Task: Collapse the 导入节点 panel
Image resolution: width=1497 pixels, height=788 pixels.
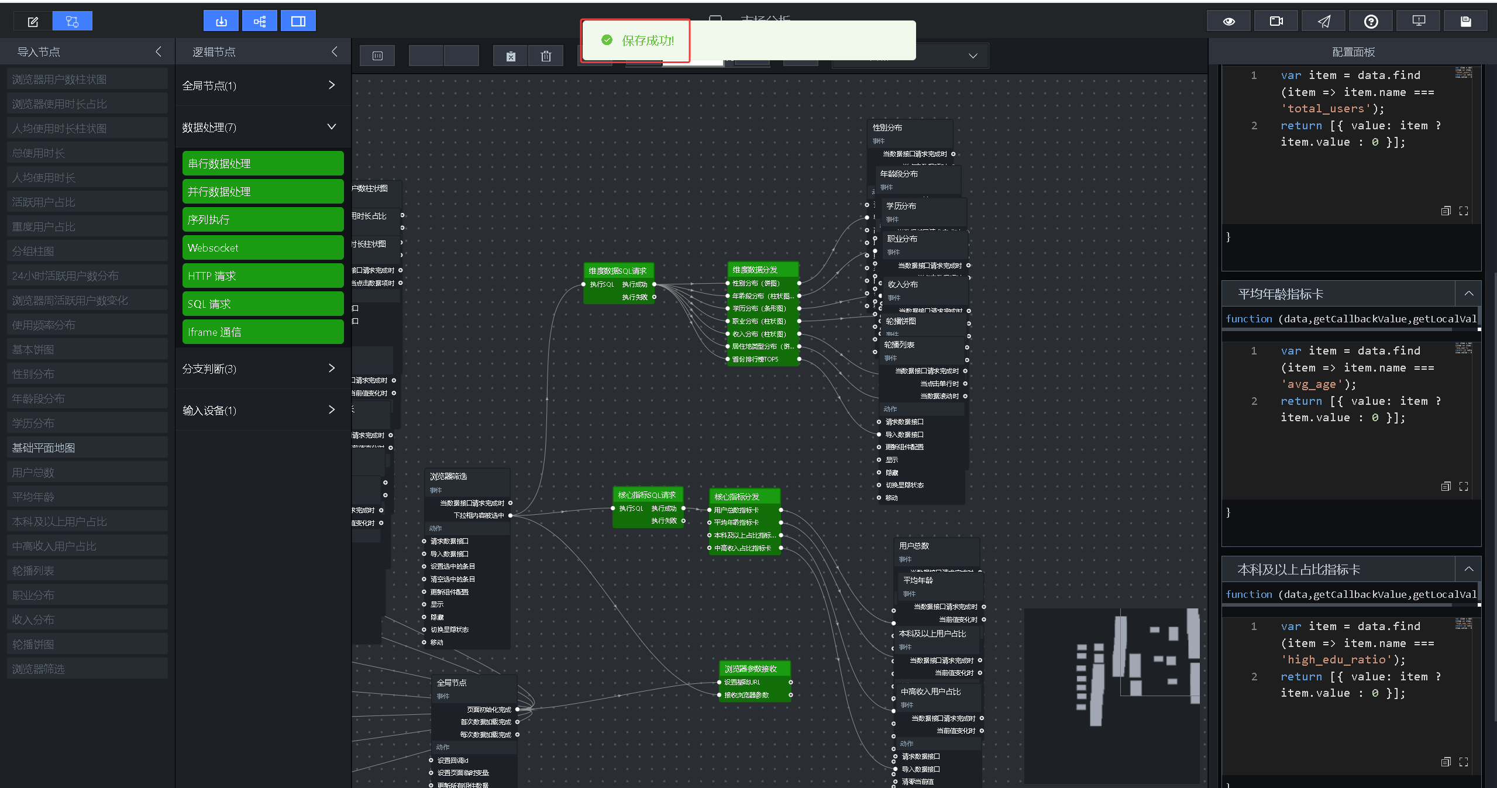Action: click(x=158, y=51)
